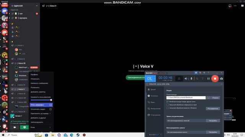
Task: Take a screenshot with Bandicam camera icon
Action: click(221, 79)
